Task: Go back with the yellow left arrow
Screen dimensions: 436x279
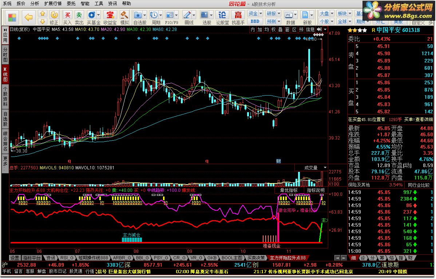Action: pyautogui.click(x=28, y=17)
